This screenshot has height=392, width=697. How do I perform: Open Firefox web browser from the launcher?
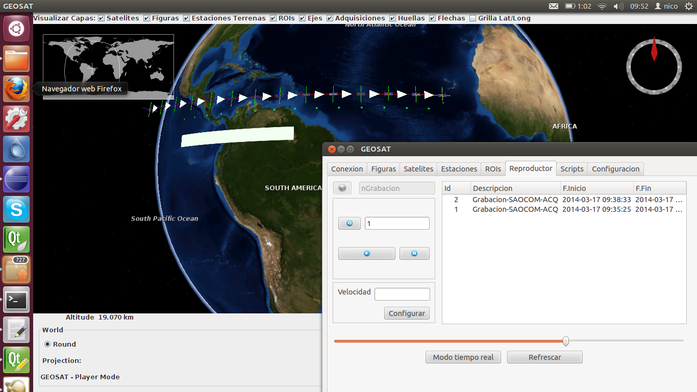click(17, 89)
